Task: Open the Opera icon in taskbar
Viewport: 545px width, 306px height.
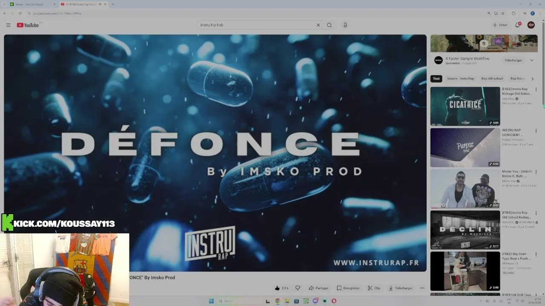Action: pos(334,301)
